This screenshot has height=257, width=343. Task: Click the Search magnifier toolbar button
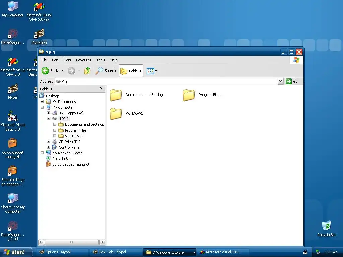pyautogui.click(x=106, y=71)
